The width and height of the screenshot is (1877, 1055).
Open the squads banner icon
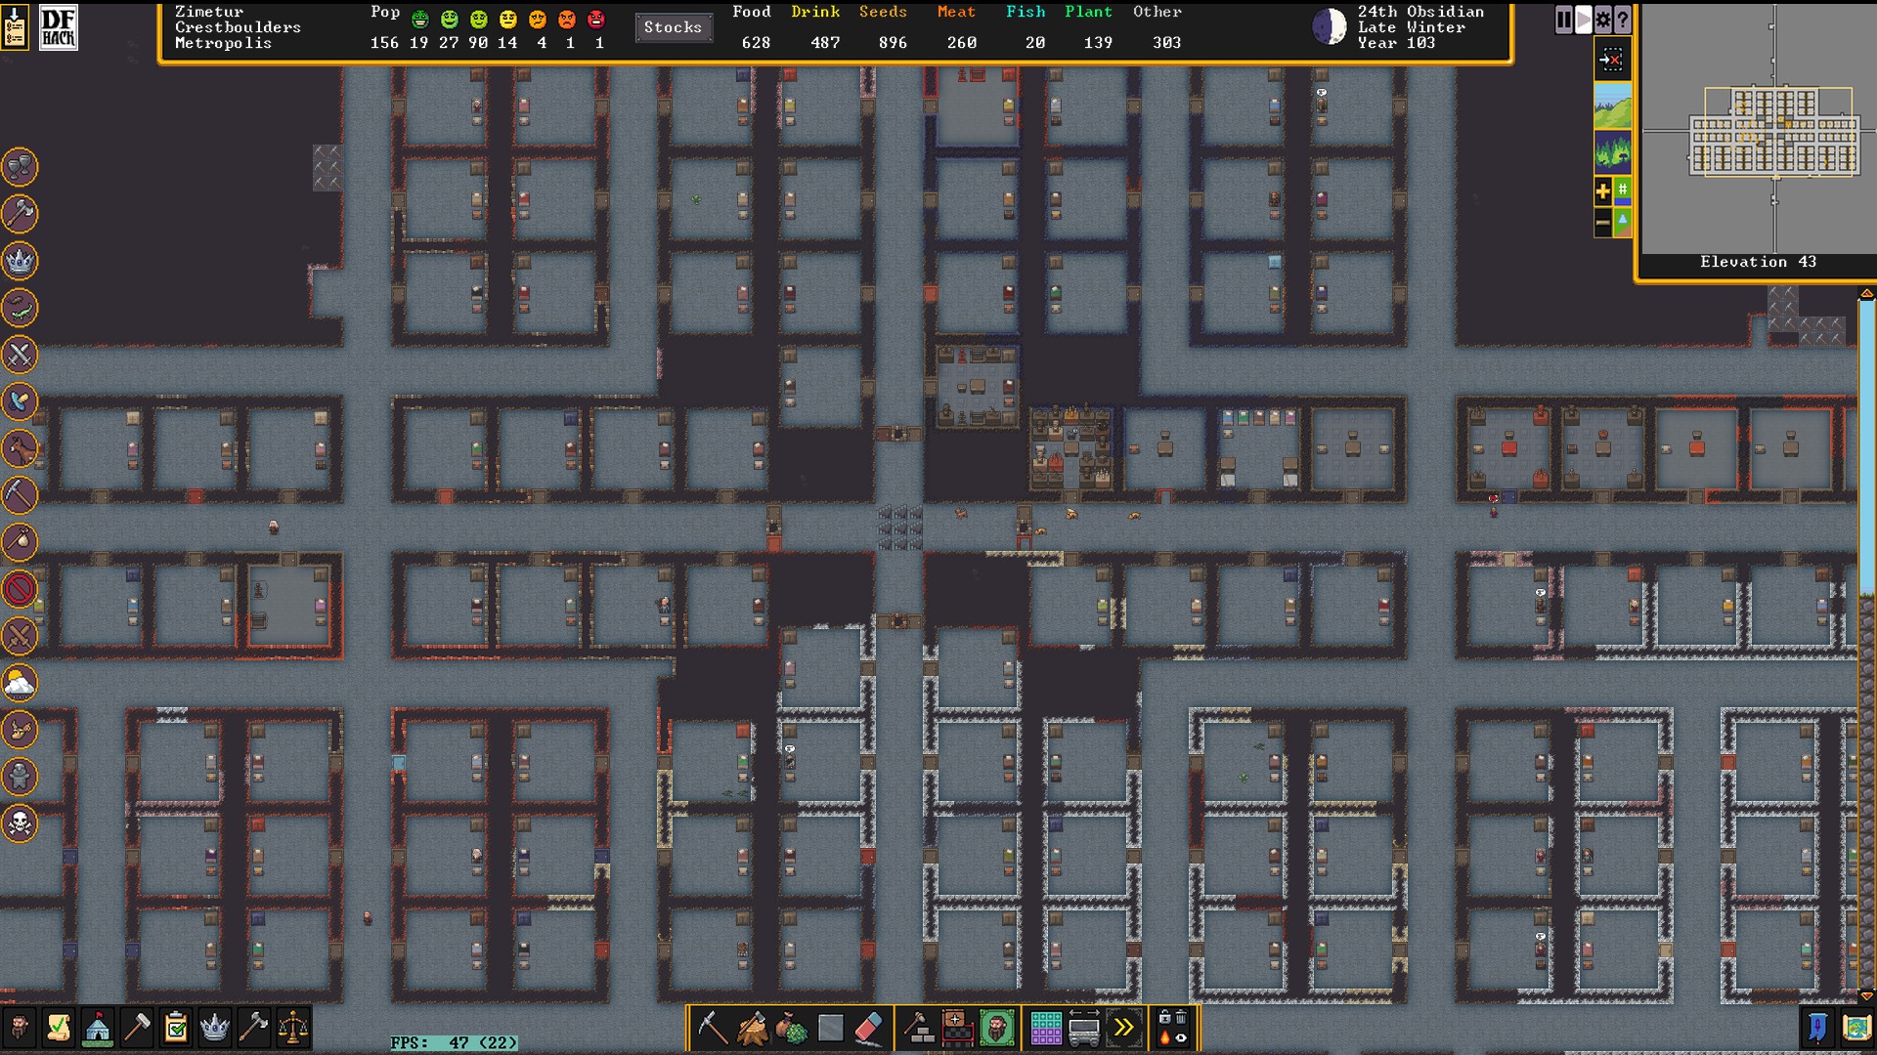pos(1817,1028)
